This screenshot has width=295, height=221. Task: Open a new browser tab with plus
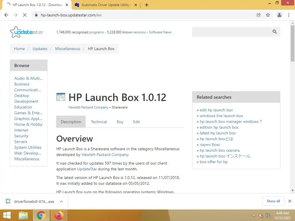(x=147, y=5)
